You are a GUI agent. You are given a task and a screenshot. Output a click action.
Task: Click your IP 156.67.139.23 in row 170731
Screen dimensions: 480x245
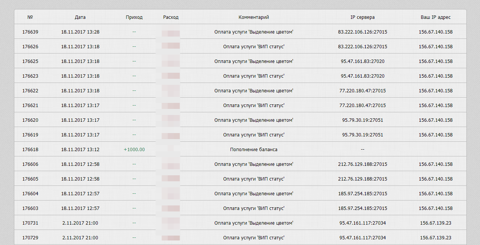click(436, 223)
